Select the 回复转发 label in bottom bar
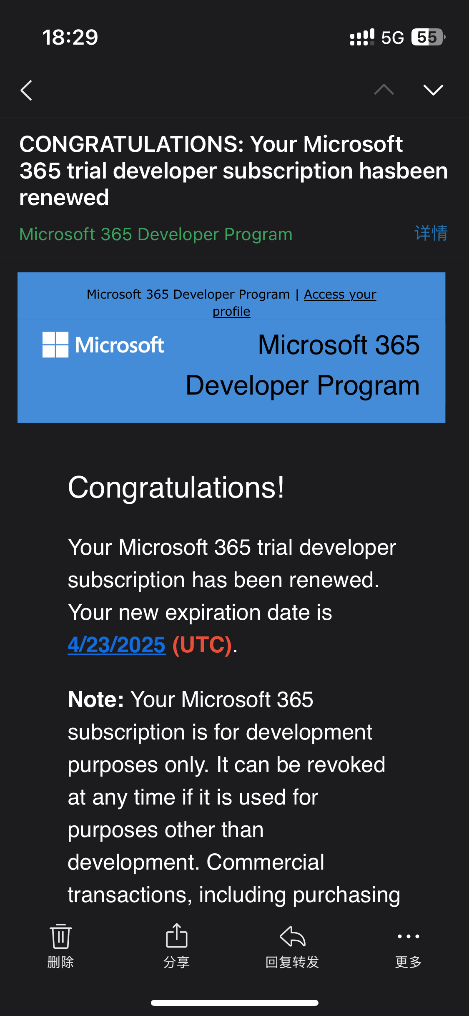Viewport: 469px width, 1016px height. 292,962
